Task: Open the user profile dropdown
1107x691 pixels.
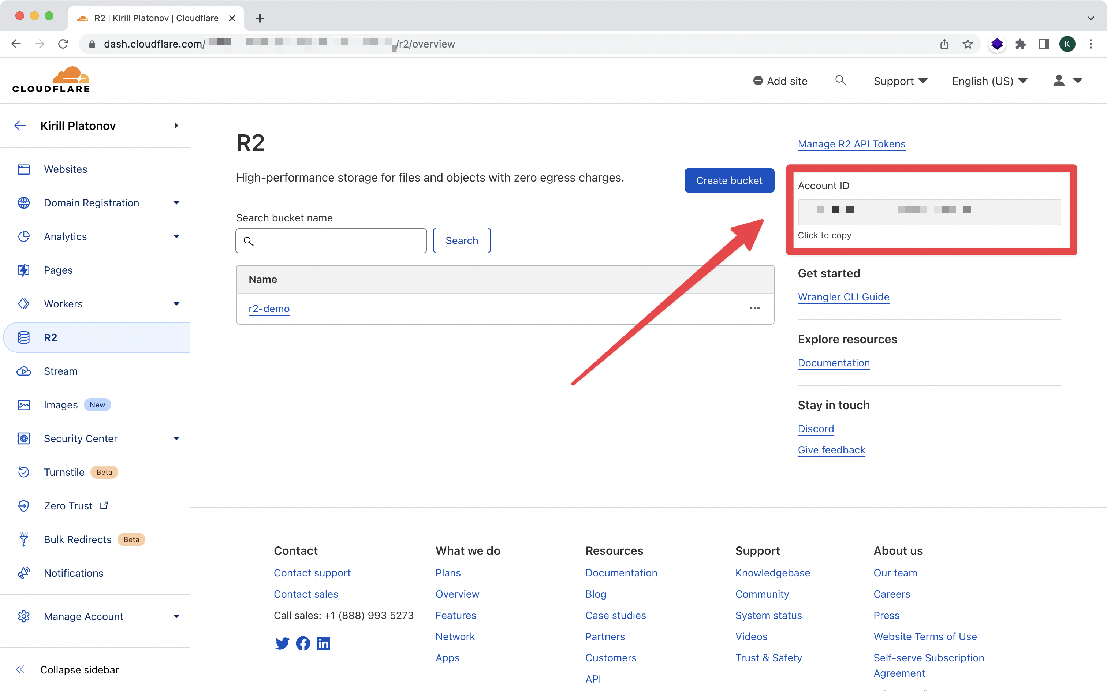Action: (1067, 81)
